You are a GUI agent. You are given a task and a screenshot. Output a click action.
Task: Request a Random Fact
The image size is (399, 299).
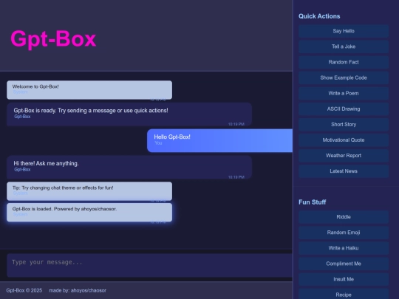(x=344, y=62)
